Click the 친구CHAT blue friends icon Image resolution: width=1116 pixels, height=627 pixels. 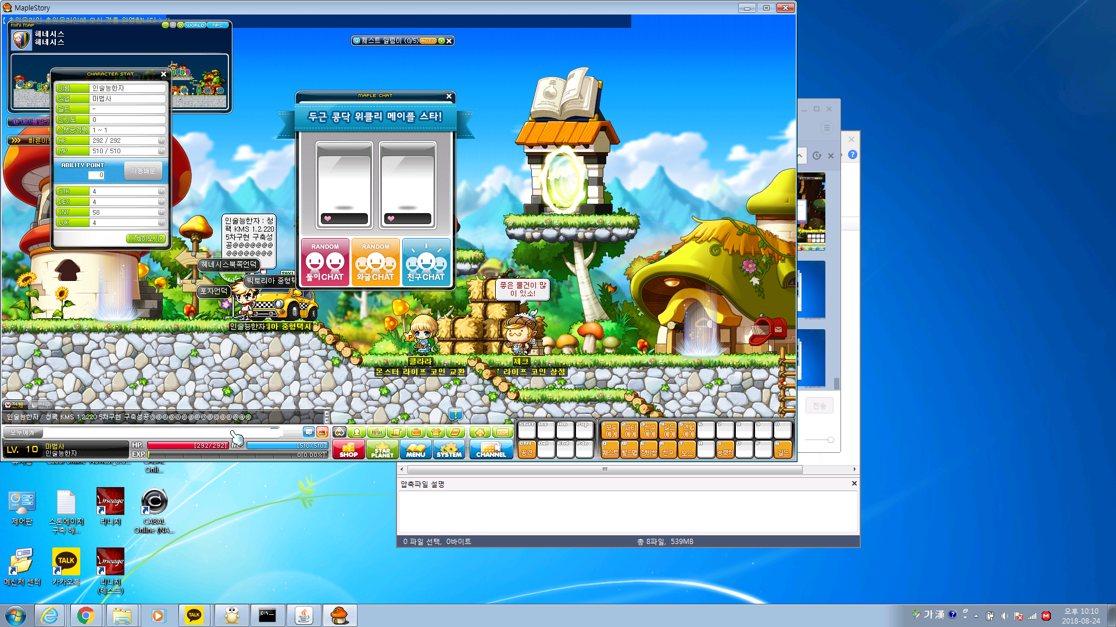pyautogui.click(x=425, y=262)
